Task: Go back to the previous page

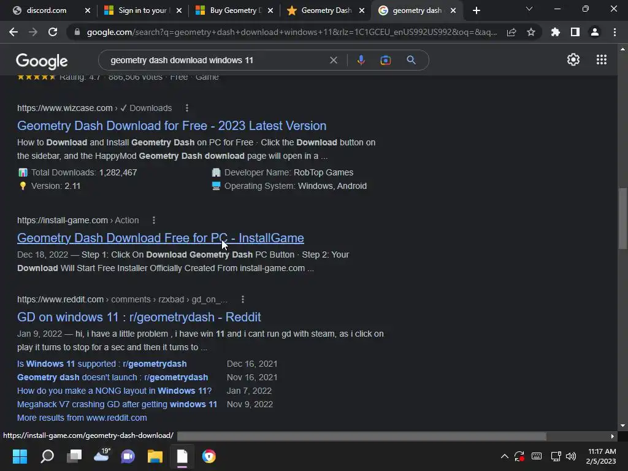Action: [13, 32]
